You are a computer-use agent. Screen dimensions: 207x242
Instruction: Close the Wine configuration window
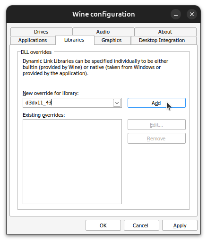(192, 14)
